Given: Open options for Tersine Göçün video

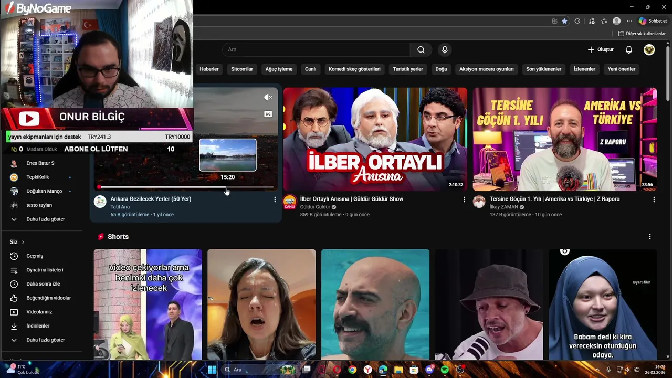Looking at the screenshot, I should click(654, 199).
